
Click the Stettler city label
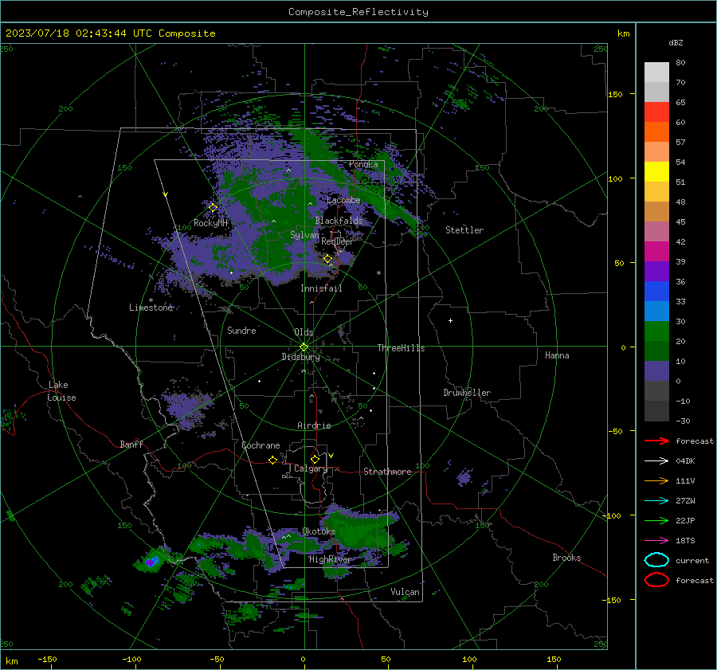[464, 230]
